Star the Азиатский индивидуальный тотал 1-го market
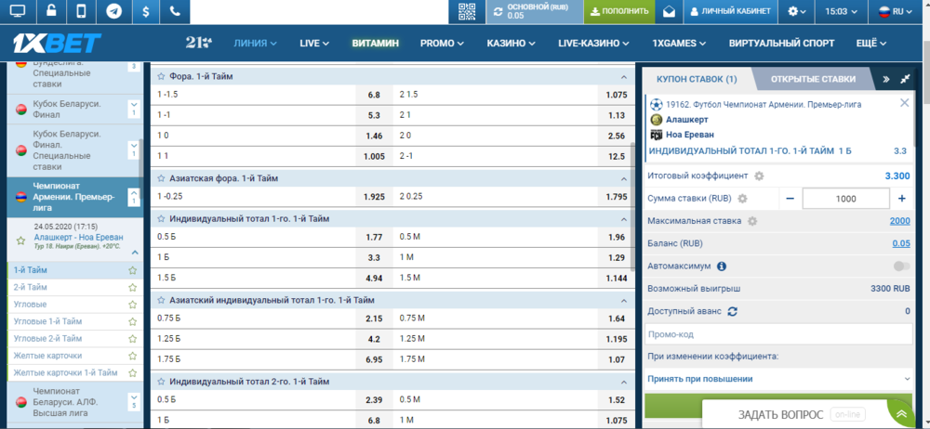 point(161,300)
